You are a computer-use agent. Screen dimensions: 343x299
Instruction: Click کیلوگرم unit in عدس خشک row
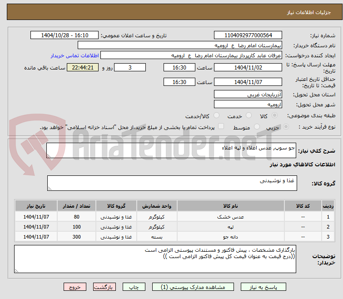(157, 217)
